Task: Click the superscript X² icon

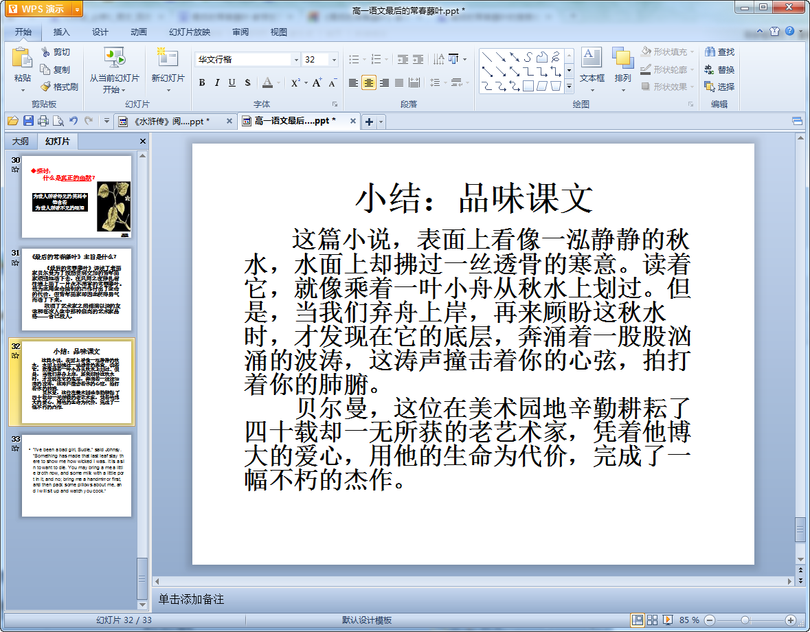Action: point(295,82)
